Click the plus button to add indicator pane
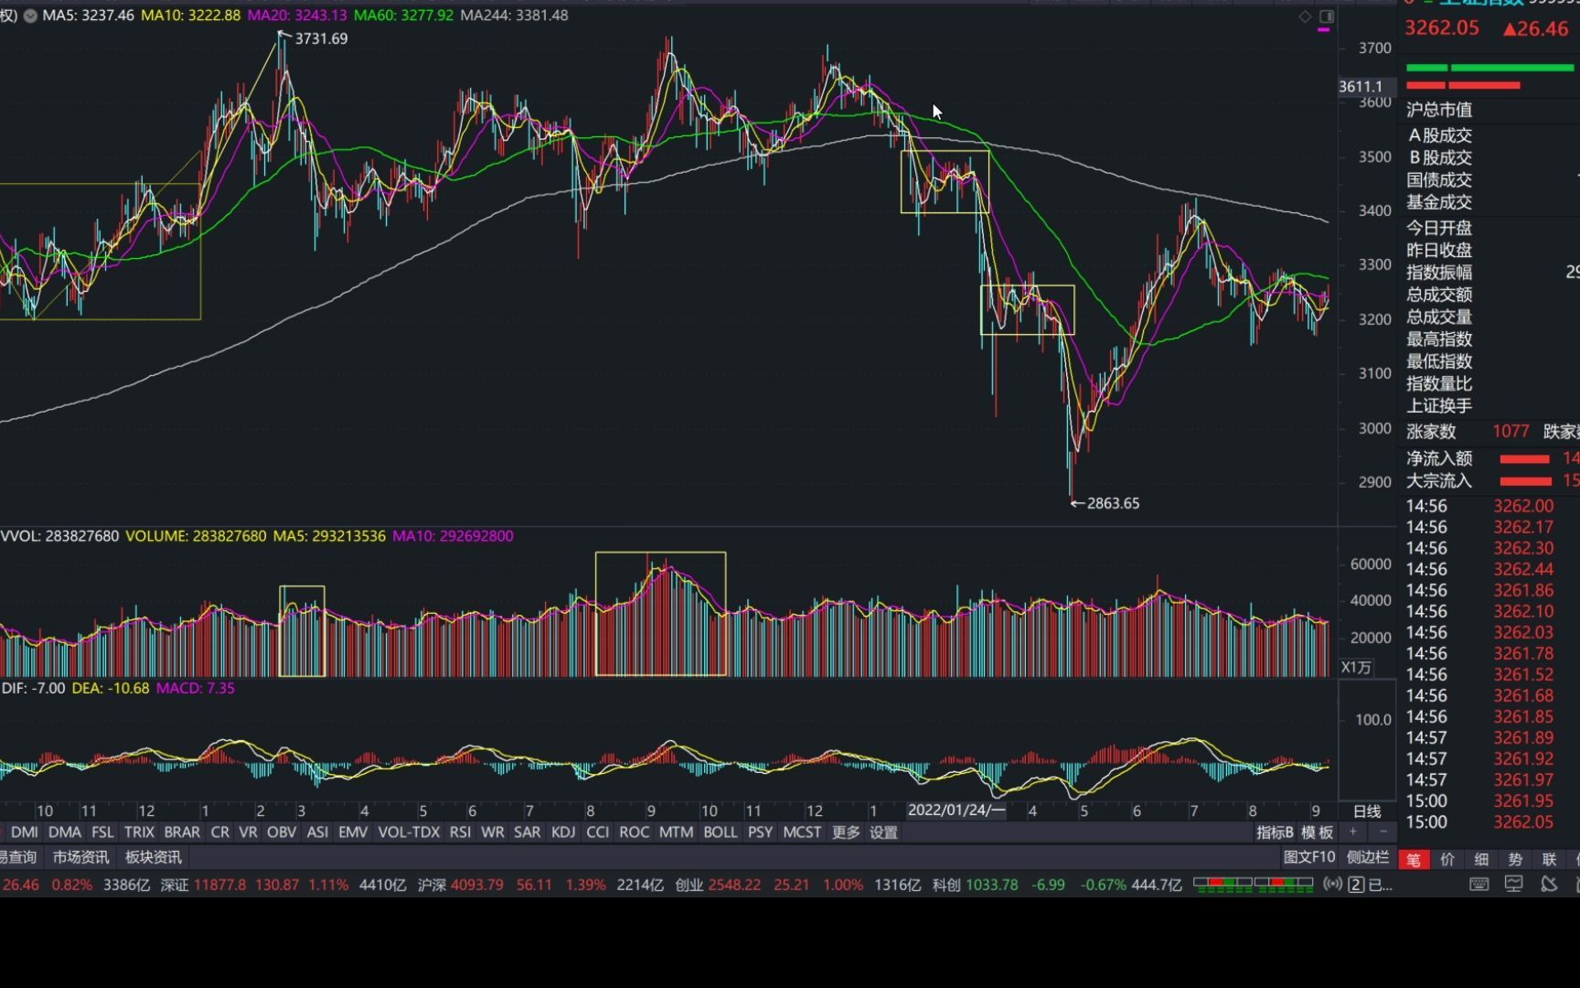Image resolution: width=1580 pixels, height=988 pixels. [x=1352, y=832]
